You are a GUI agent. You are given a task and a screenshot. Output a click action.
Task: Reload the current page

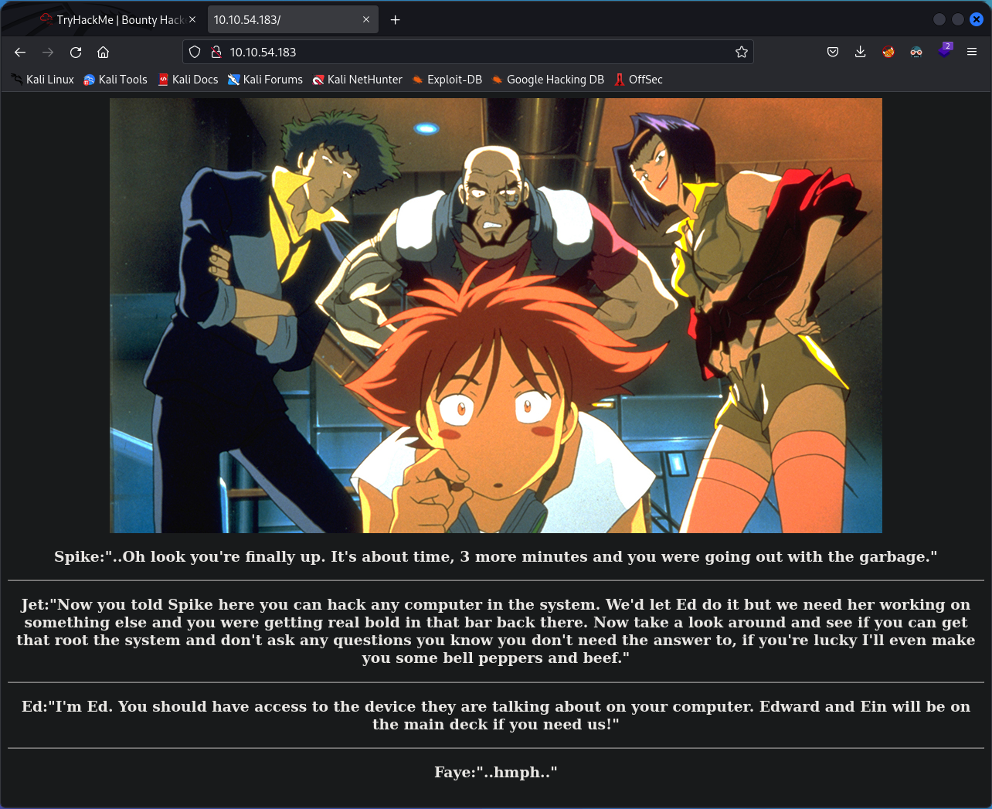coord(76,52)
